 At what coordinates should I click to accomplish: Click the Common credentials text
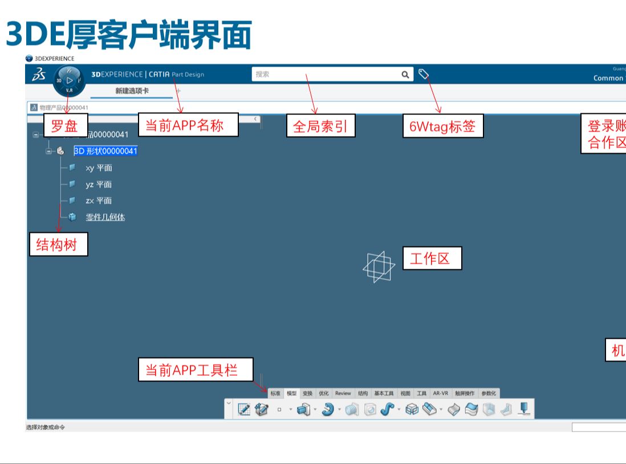[x=608, y=78]
